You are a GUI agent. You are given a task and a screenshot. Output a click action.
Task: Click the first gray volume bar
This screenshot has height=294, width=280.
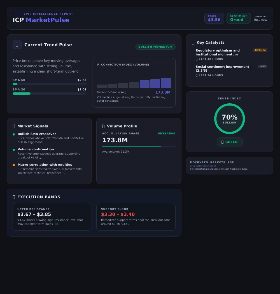pyautogui.click(x=102, y=86)
